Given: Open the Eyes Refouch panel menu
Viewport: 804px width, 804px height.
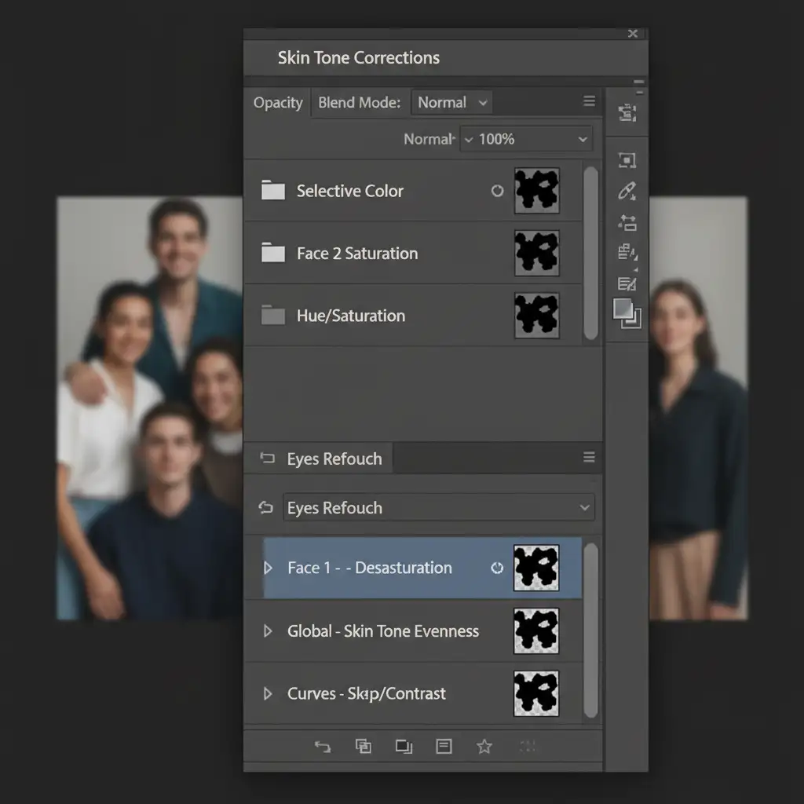Looking at the screenshot, I should (589, 458).
